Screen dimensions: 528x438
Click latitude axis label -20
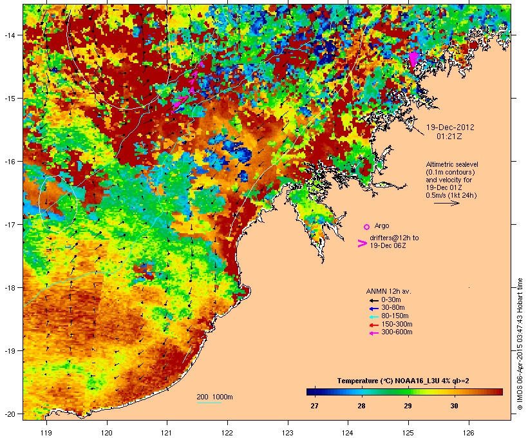pyautogui.click(x=9, y=414)
